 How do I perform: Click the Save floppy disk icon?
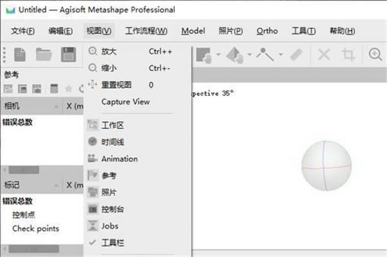coord(68,55)
